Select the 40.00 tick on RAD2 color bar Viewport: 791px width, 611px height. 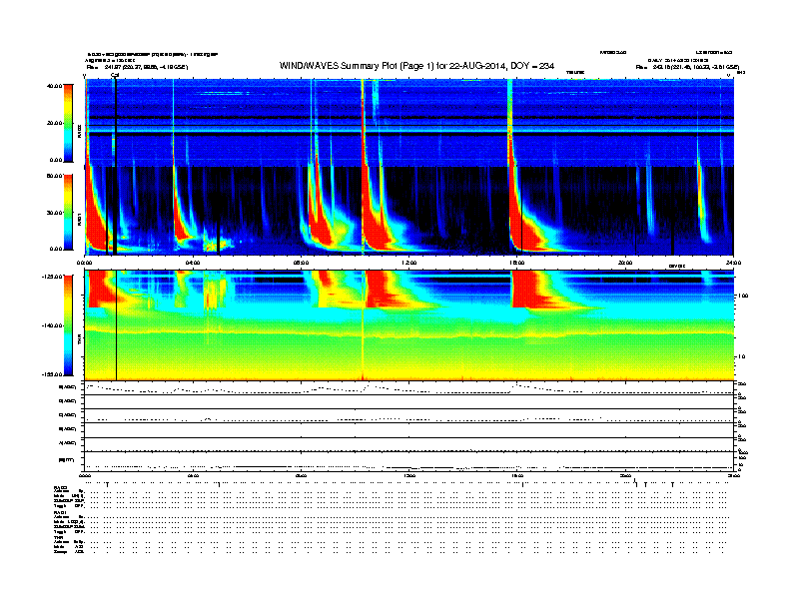(x=54, y=86)
